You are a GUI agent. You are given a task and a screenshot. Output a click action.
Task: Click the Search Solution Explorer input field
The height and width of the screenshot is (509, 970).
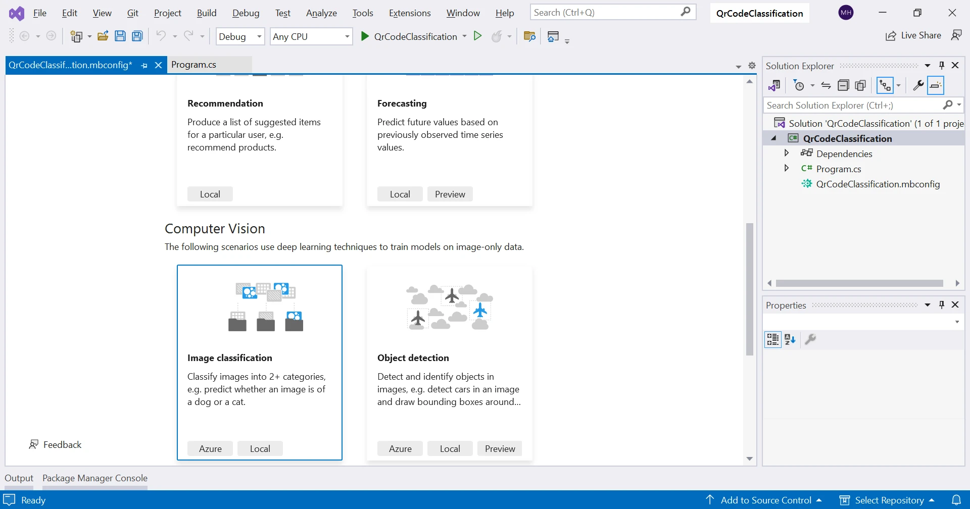pos(852,105)
